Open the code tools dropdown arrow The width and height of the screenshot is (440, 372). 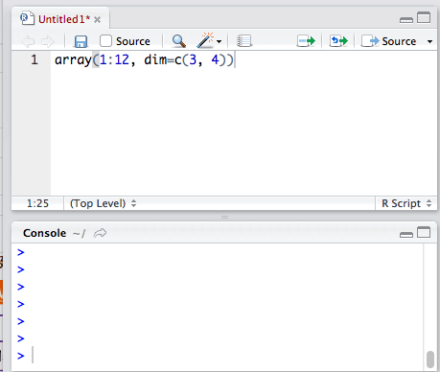pos(219,41)
